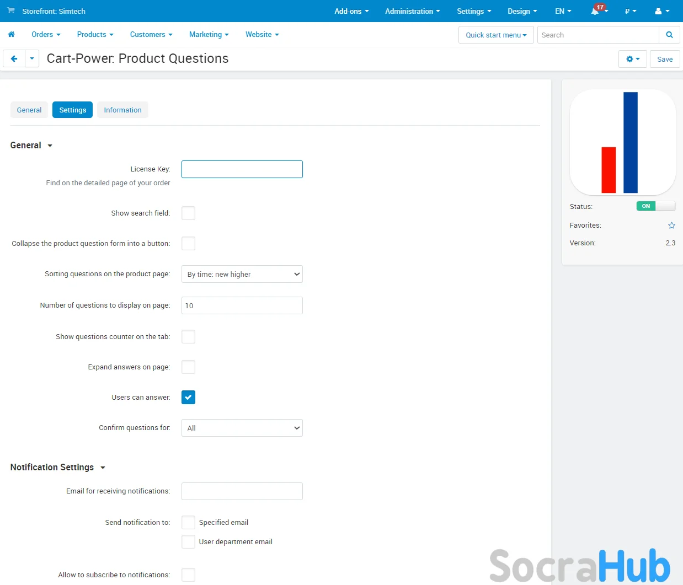
Task: Open the Quick start menu button
Action: click(495, 35)
